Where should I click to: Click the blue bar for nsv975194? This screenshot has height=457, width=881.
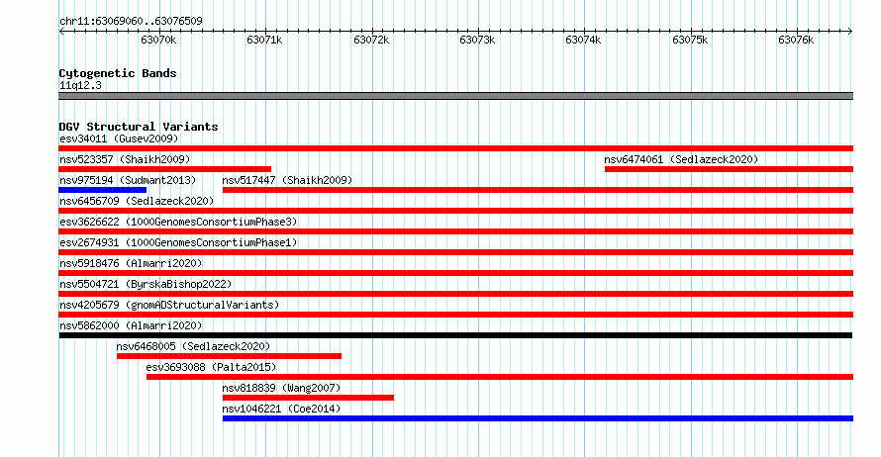click(102, 190)
